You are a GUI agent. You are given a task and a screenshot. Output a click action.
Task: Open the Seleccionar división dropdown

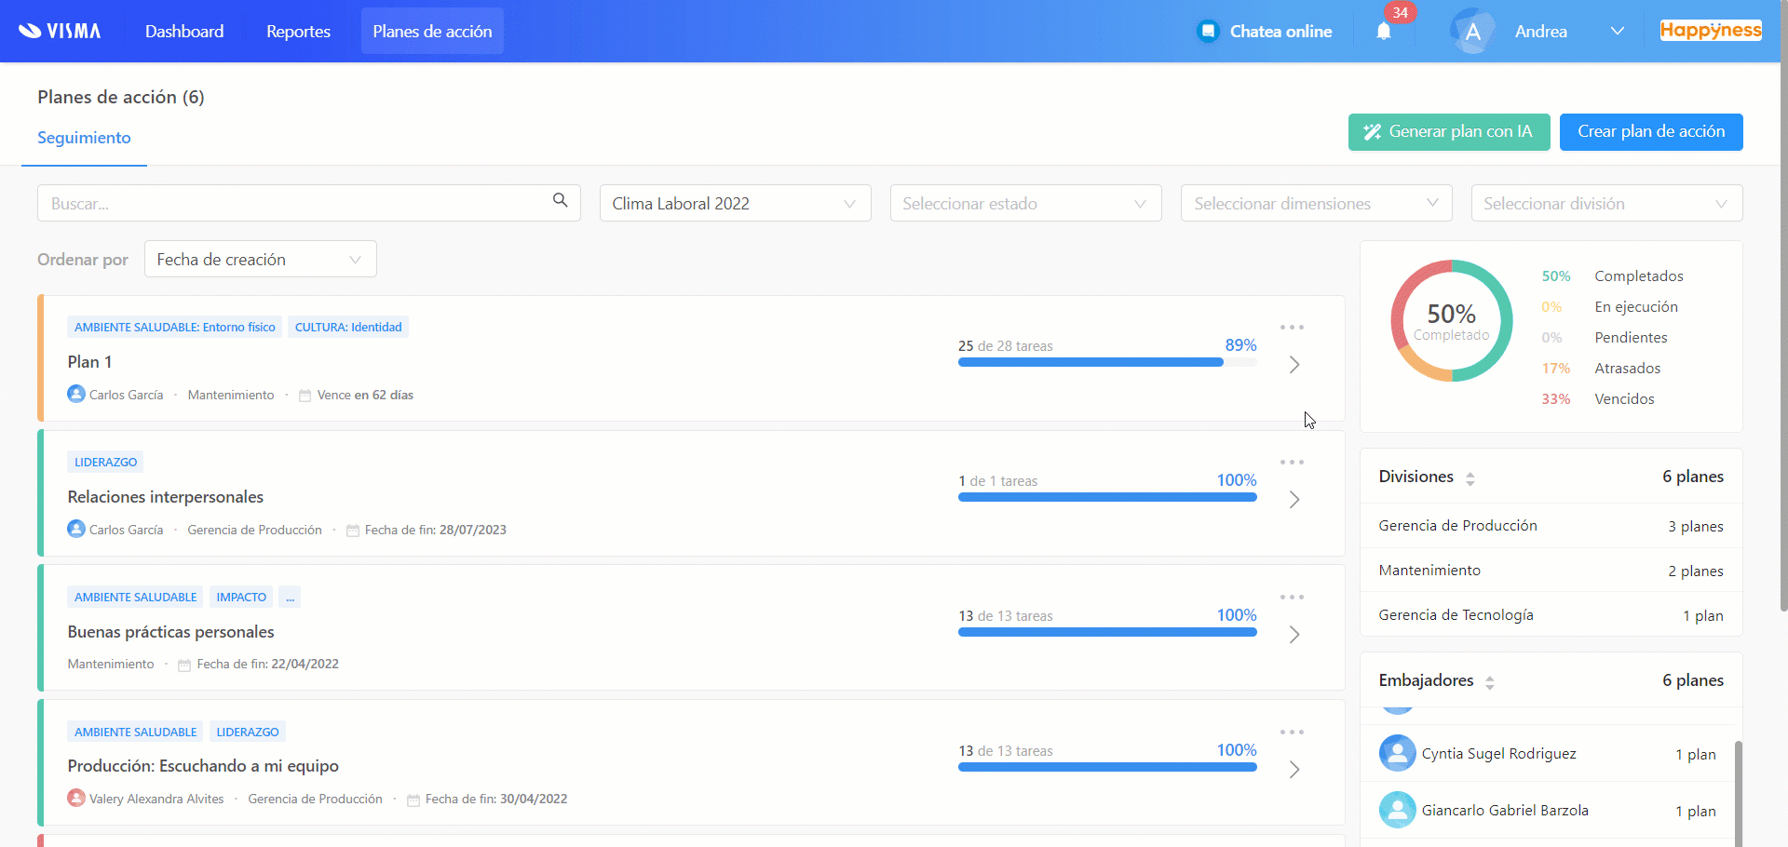click(x=1606, y=203)
